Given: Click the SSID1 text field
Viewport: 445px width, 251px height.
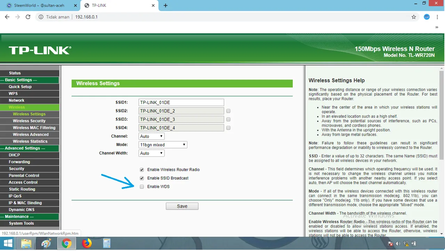Looking at the screenshot, I should [x=181, y=103].
